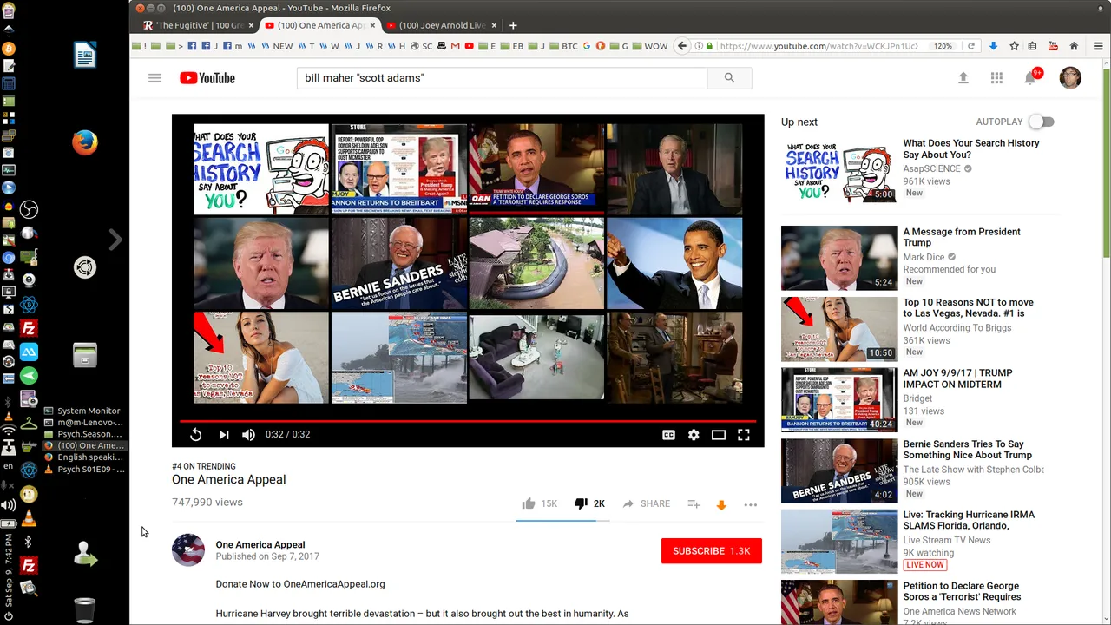
Task: Bookmark this page with the star
Action: point(1013,46)
